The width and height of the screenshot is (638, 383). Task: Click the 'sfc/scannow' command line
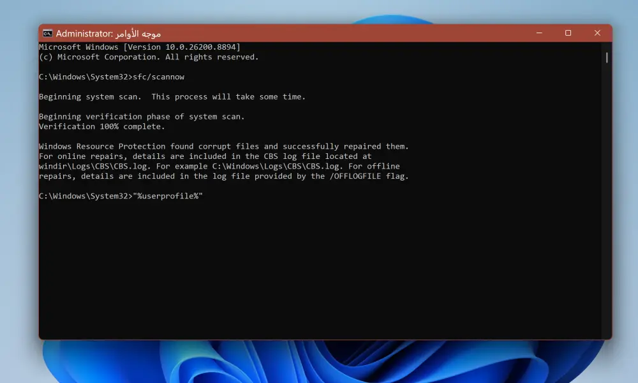click(x=112, y=77)
